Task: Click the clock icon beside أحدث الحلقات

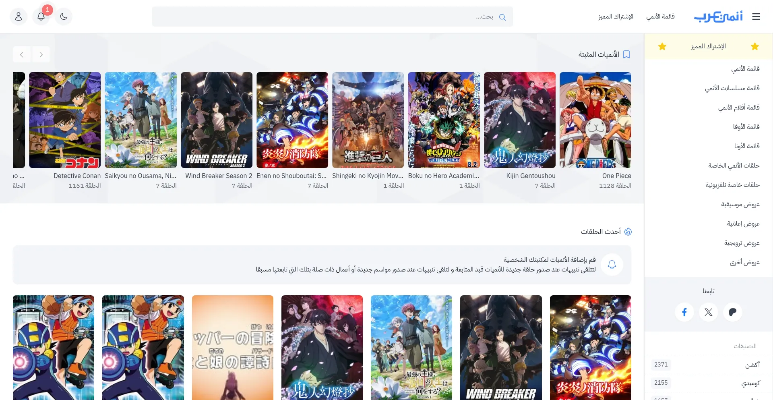Action: click(628, 232)
